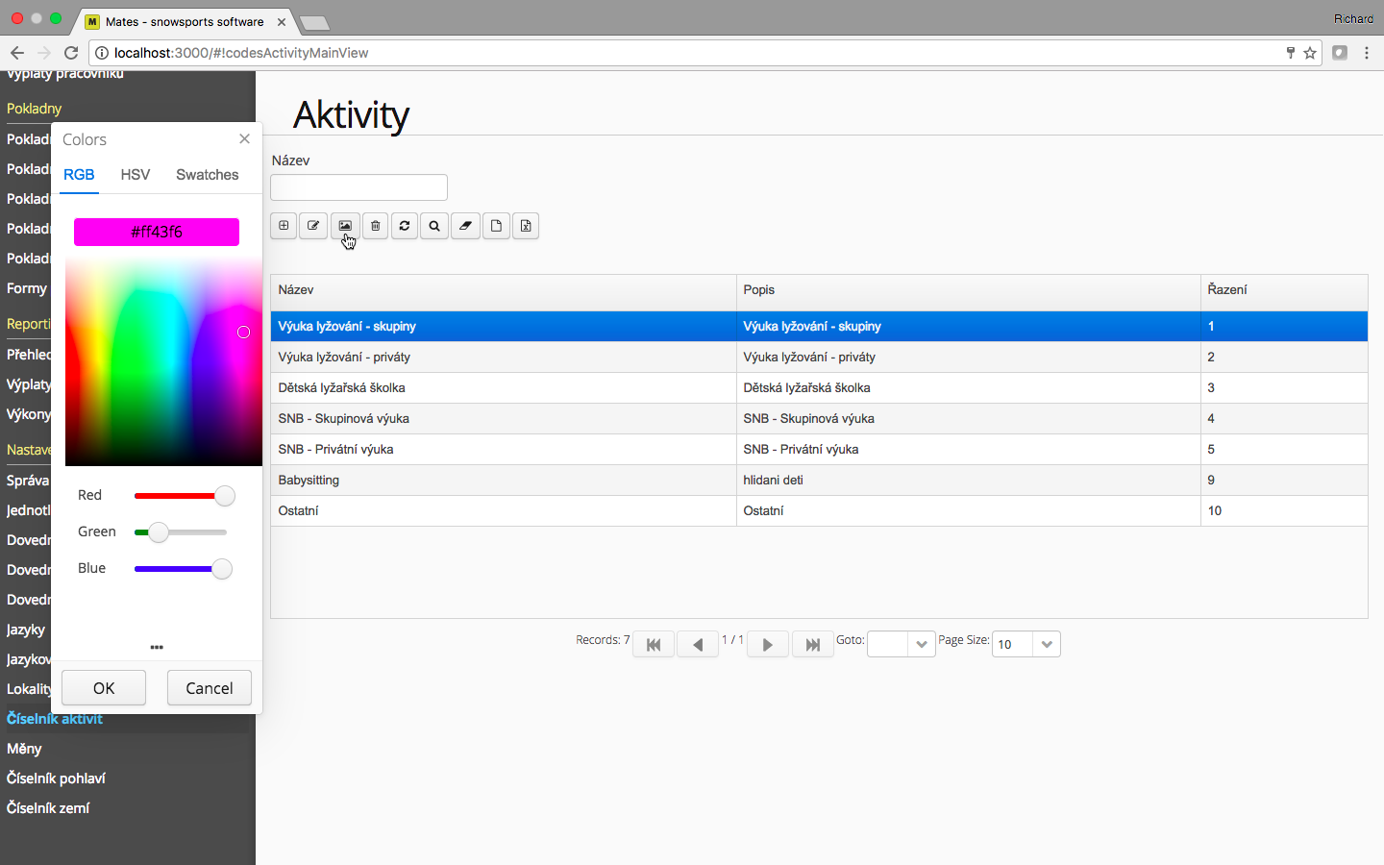Image resolution: width=1384 pixels, height=865 pixels.
Task: Open Jazyky in sidebar
Action: pyautogui.click(x=26, y=630)
